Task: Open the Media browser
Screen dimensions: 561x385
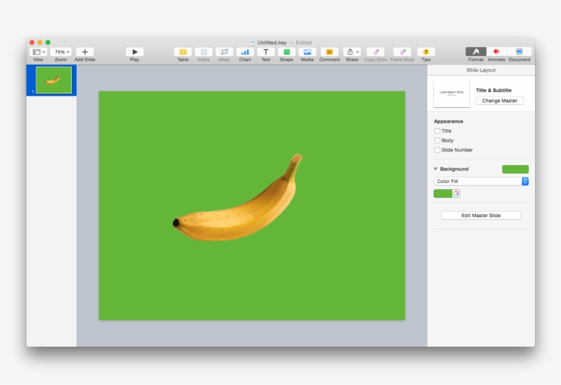Action: tap(307, 52)
